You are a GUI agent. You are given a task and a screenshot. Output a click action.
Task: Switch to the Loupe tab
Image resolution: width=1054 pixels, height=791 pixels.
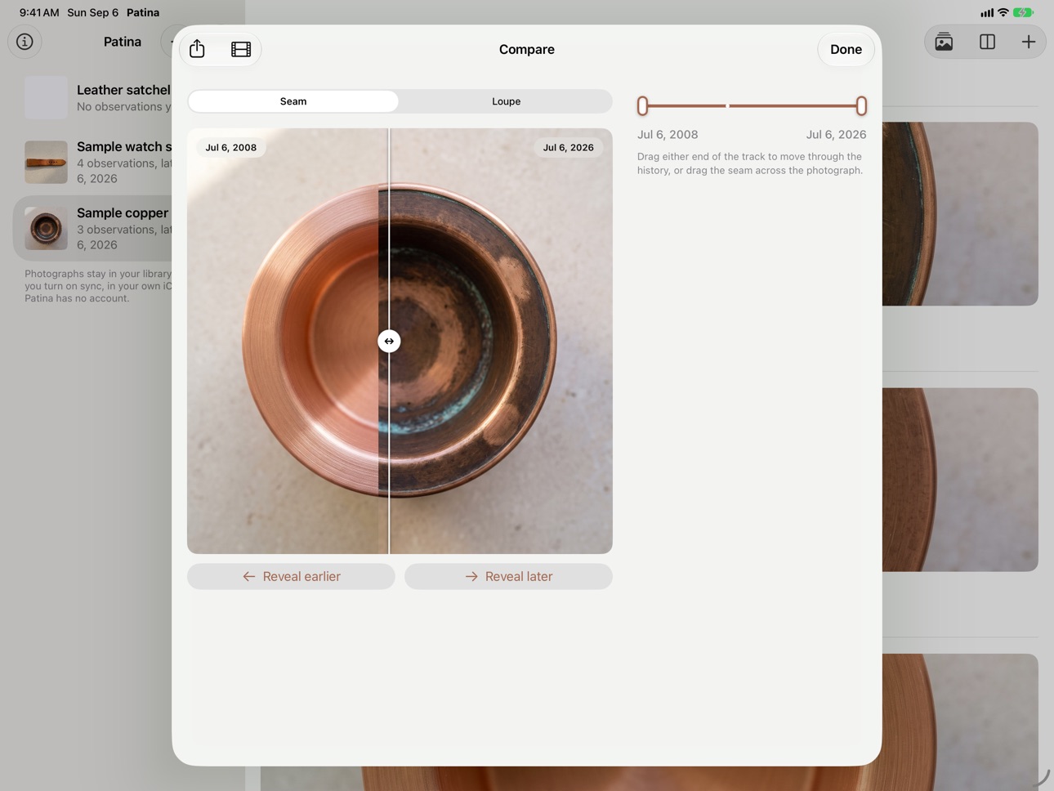pos(506,101)
